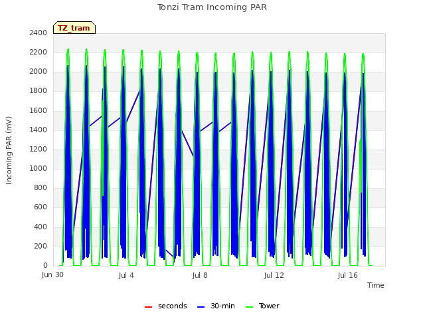Click the Jul 8 x-axis tick label
This screenshot has width=425, height=319.
200,275
